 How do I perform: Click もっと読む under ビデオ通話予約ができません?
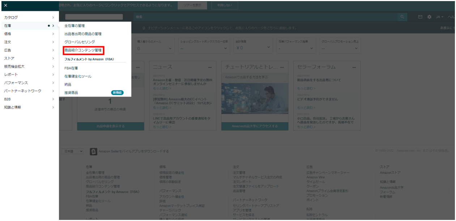tap(306, 108)
